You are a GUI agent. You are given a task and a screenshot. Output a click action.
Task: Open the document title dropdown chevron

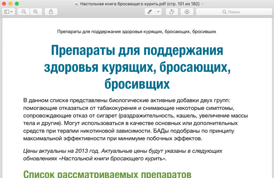[x=202, y=4]
